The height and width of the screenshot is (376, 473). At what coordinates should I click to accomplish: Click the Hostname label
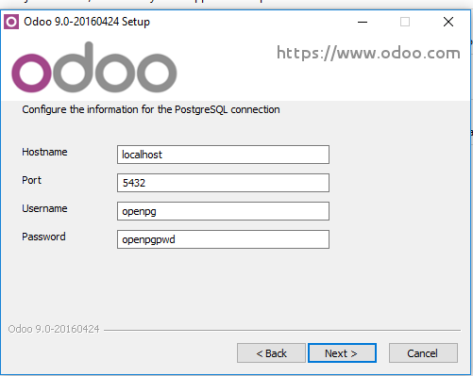(44, 152)
